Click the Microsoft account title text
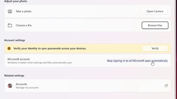 pyautogui.click(x=19, y=59)
